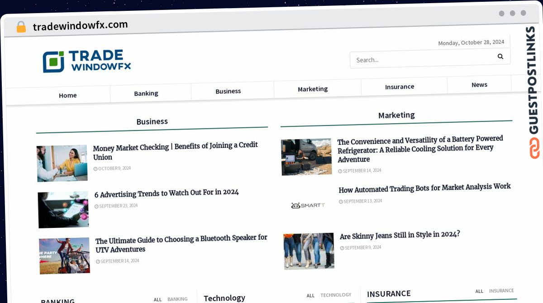
Task: Click the tradewindowfx.com address bar URL
Action: pos(80,25)
